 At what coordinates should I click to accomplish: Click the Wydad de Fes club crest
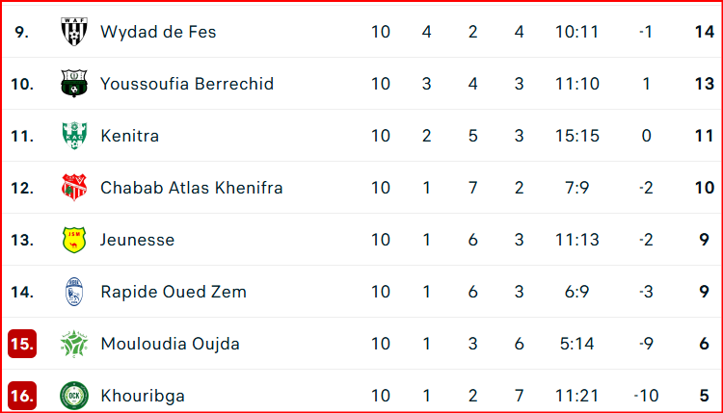click(x=74, y=32)
